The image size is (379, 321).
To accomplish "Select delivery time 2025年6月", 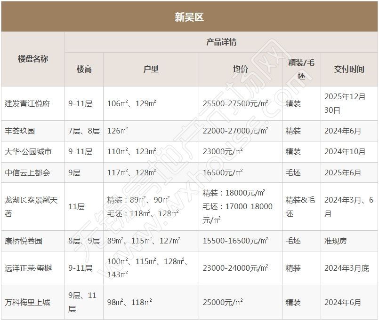I will click(x=342, y=172).
